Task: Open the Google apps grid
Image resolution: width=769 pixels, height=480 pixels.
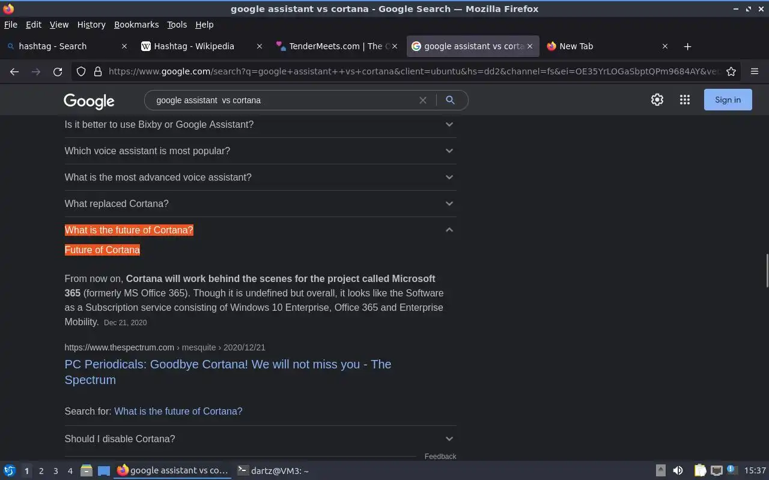Action: point(685,100)
